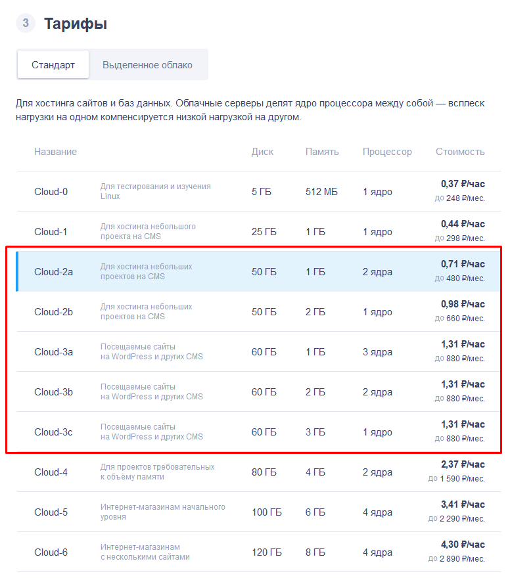Switch to the Стандарт tab
This screenshot has width=510, height=580.
point(53,65)
